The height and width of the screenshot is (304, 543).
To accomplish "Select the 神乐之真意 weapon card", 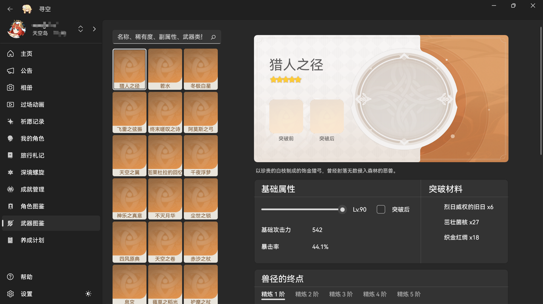I will (x=130, y=199).
